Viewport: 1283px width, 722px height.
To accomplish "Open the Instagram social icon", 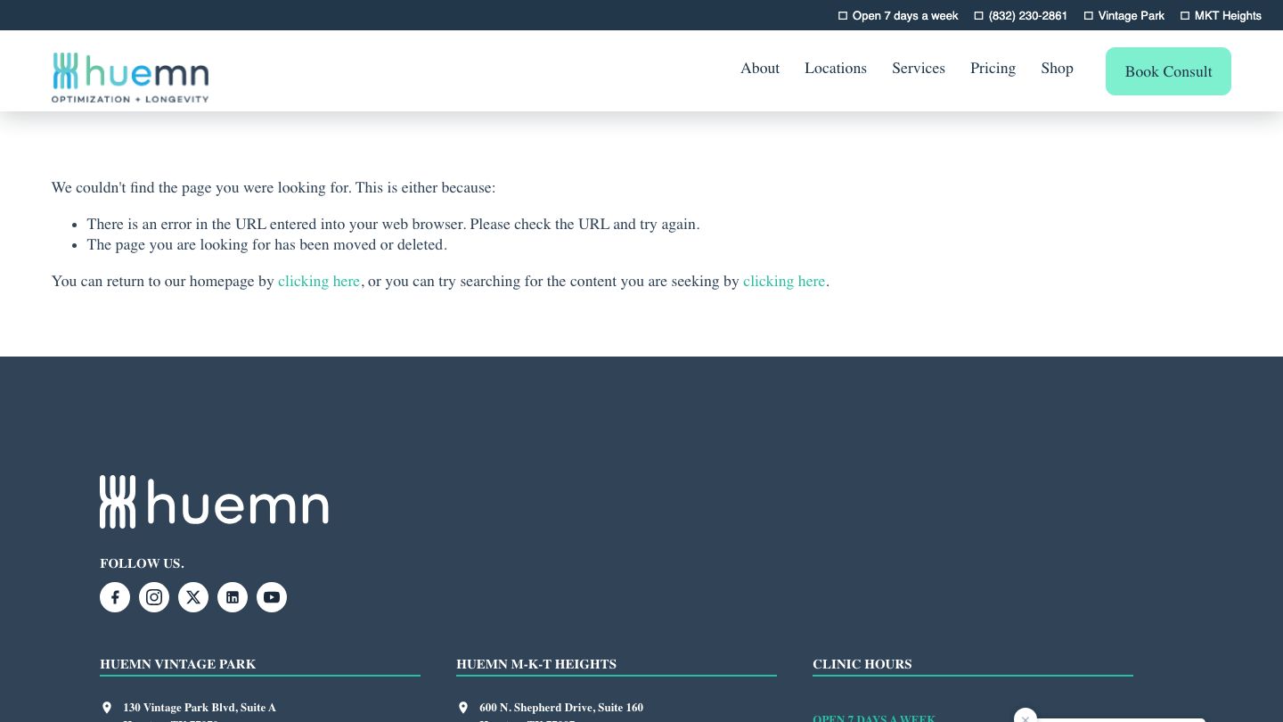I will [x=154, y=597].
